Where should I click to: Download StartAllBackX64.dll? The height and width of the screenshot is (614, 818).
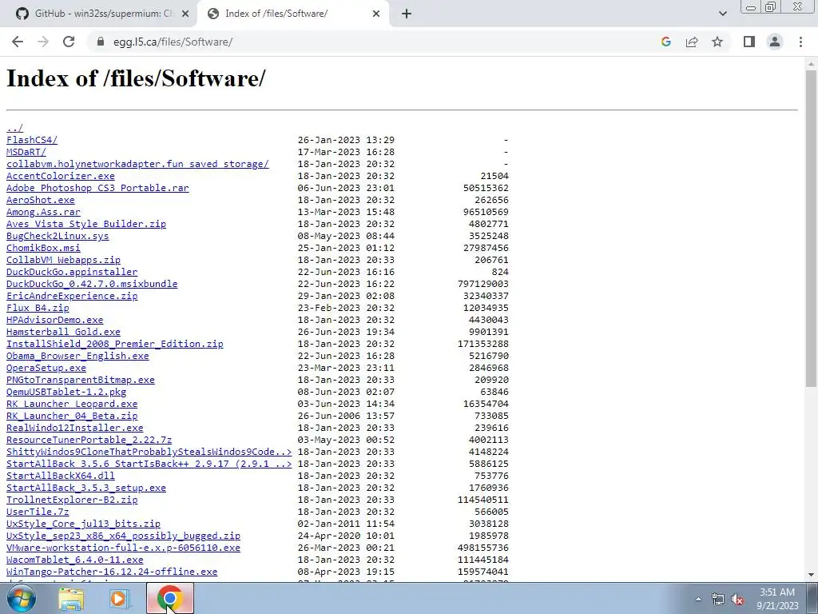tap(61, 476)
